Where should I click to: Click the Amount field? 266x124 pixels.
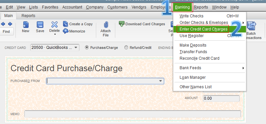221,98
